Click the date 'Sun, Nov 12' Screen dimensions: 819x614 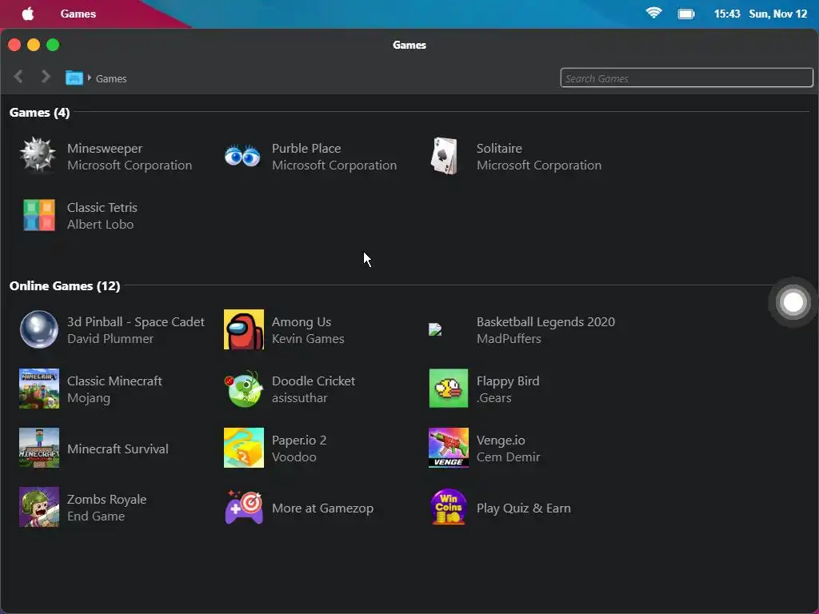[x=777, y=14]
